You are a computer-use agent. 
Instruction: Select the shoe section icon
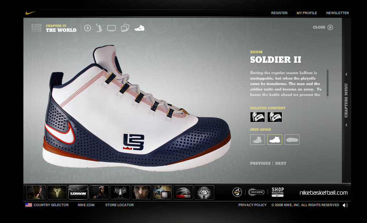[x=140, y=28]
